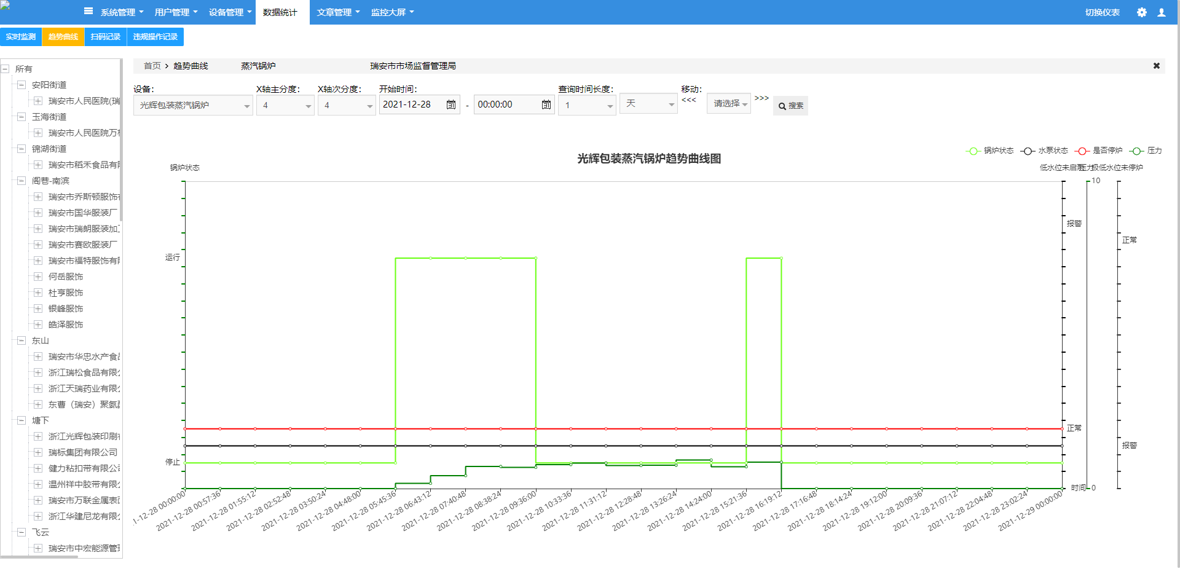
Task: Click 切换仪表 link
Action: coord(1102,12)
